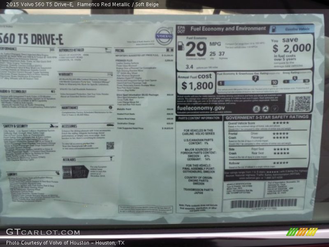Click the 25 city MPG value
Image resolution: width=329 pixels, height=247 pixels.
click(x=213, y=54)
